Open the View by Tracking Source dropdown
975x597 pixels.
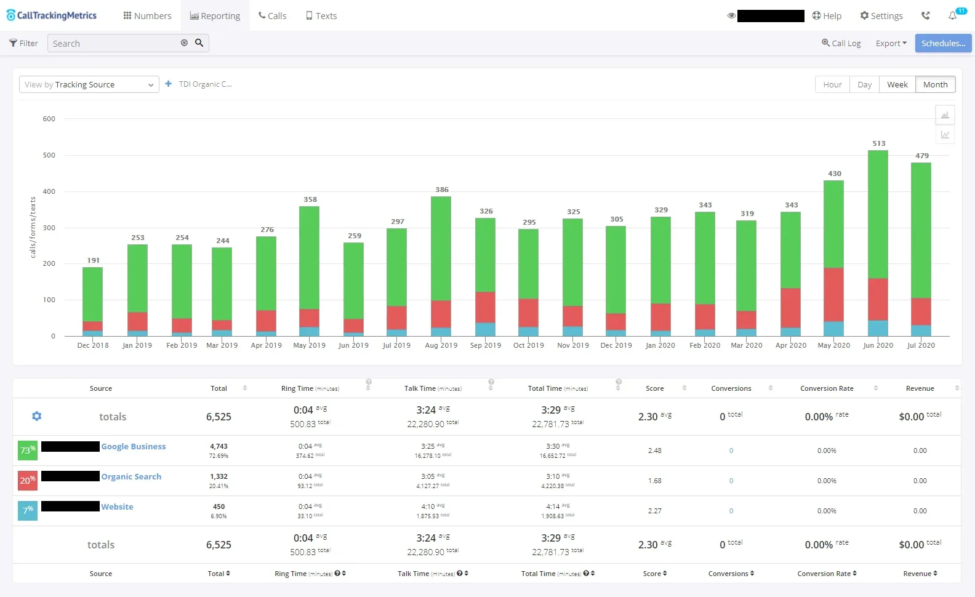click(89, 85)
